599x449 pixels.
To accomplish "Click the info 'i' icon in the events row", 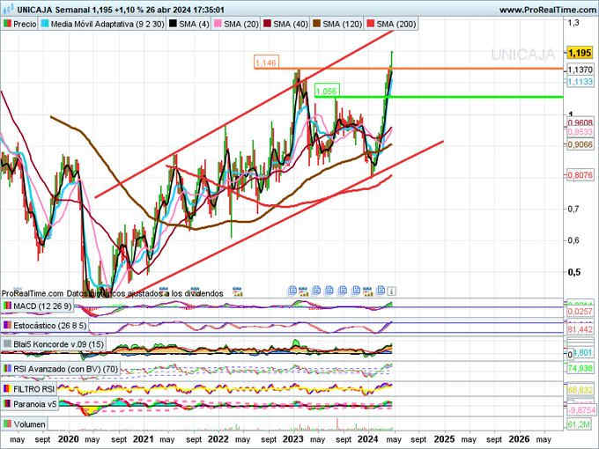I will (x=391, y=291).
